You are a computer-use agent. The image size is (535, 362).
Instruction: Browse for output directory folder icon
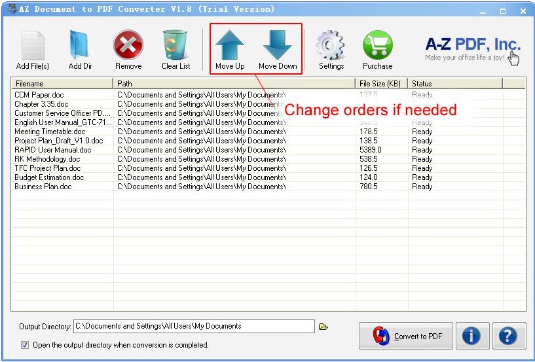tap(323, 327)
